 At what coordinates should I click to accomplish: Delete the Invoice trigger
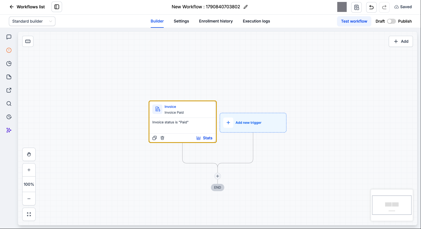point(163,138)
